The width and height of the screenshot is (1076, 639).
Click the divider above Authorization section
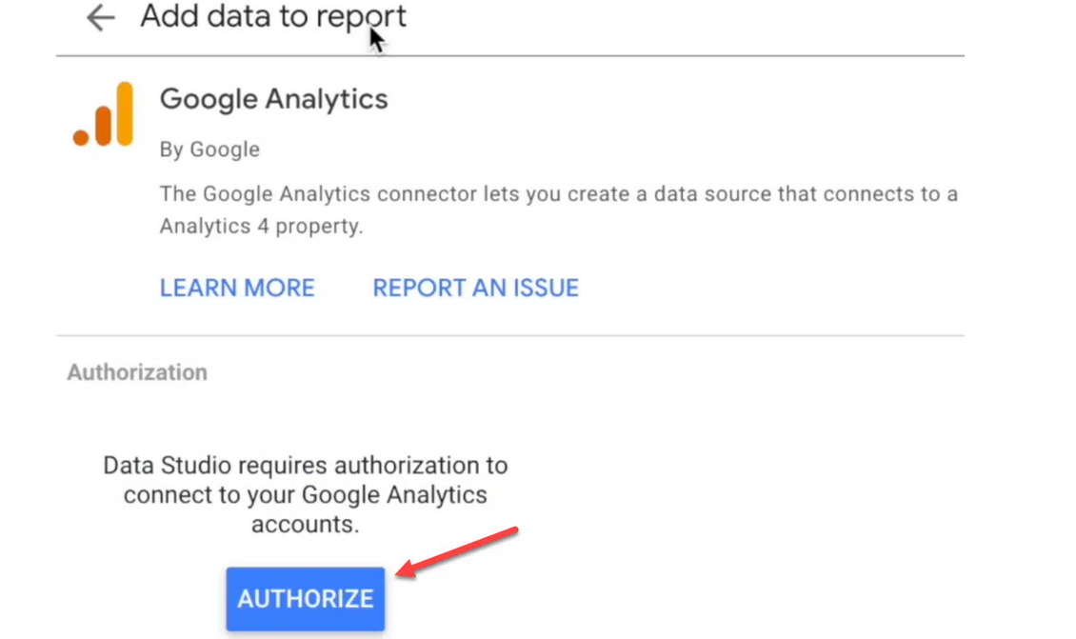tap(509, 335)
